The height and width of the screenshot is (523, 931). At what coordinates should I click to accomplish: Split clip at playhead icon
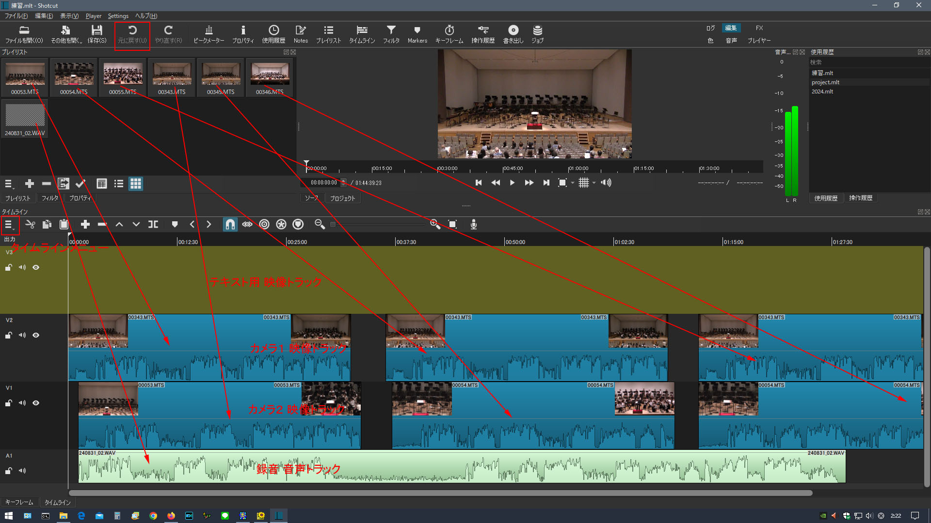click(x=153, y=224)
